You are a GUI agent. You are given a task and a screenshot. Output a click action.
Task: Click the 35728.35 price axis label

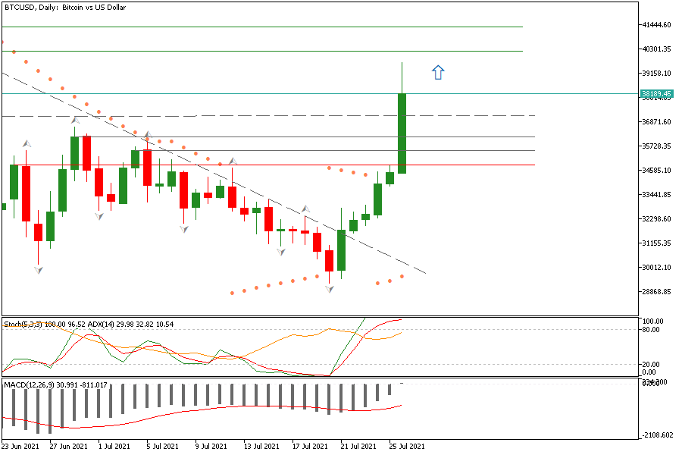[657, 146]
